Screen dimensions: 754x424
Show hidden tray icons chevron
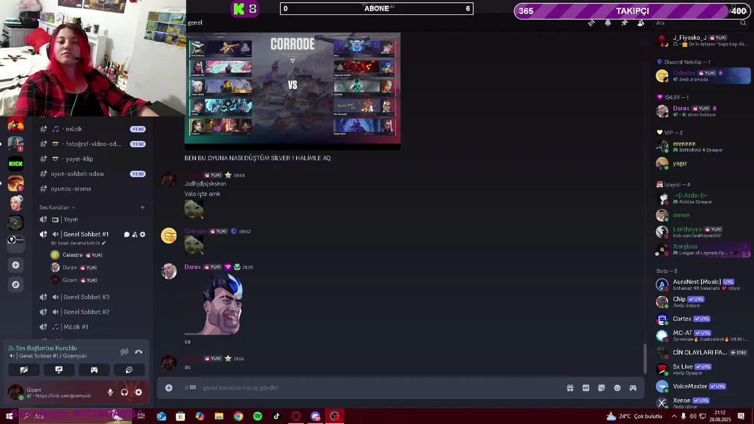674,416
